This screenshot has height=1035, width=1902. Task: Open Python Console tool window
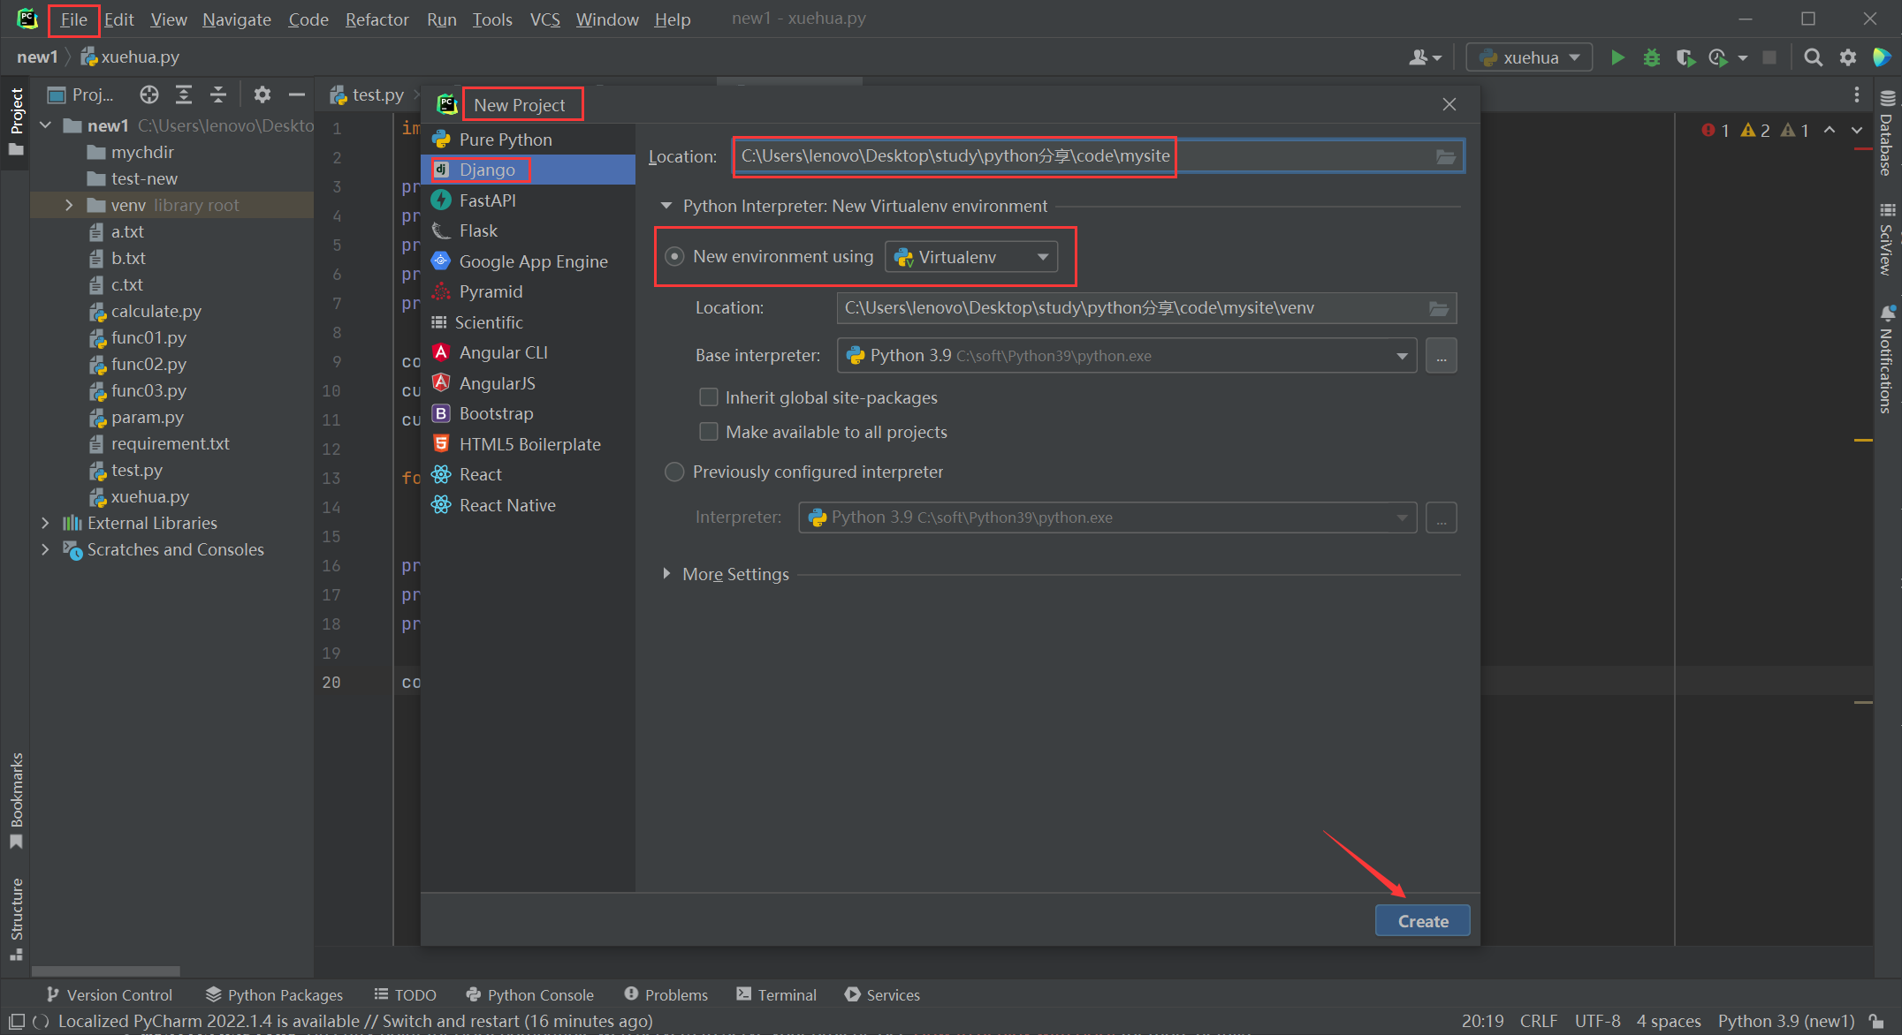click(530, 995)
